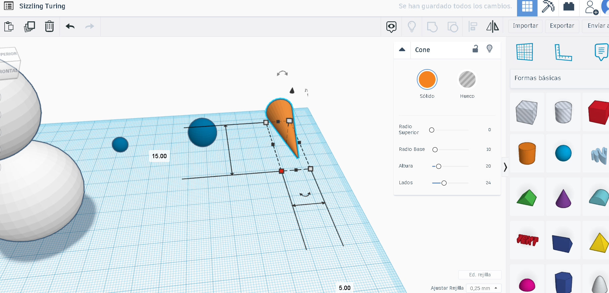609x293 pixels.
Task: Open the Notes tool icon
Action: [x=601, y=52]
